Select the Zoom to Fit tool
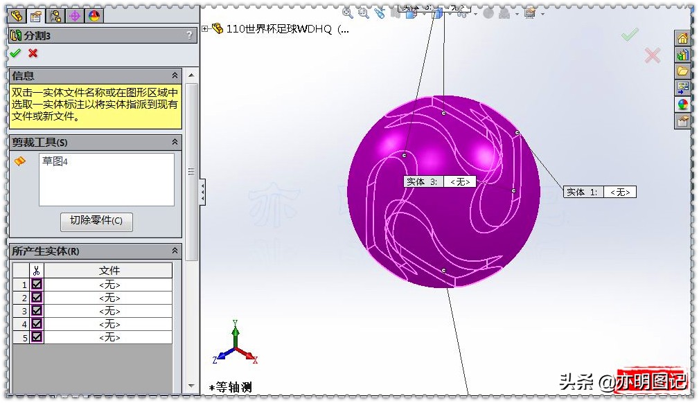This screenshot has height=403, width=699. (x=347, y=13)
